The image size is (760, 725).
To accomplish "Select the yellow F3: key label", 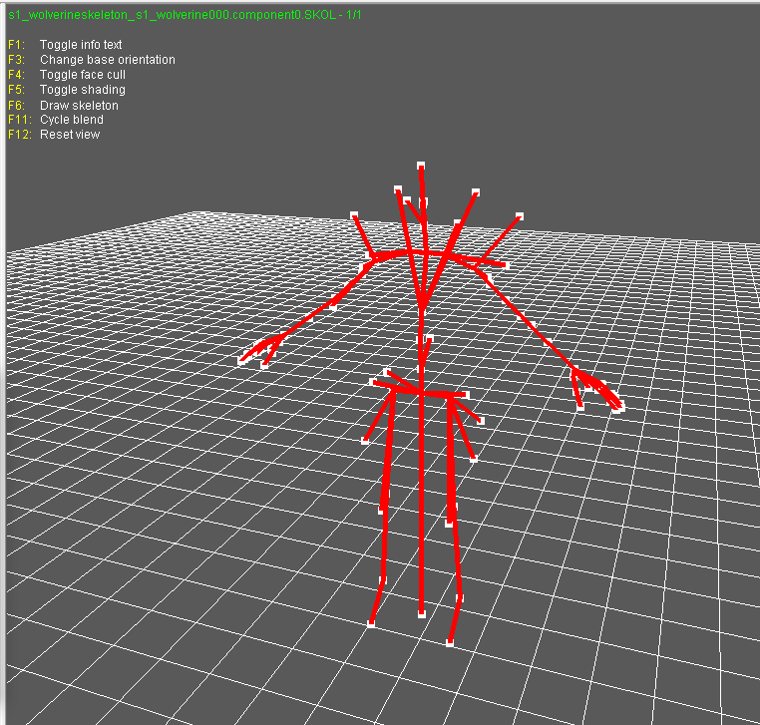I will [x=16, y=60].
